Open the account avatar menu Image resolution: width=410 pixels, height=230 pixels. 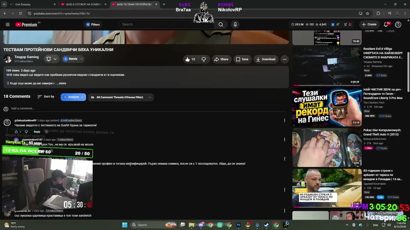point(398,24)
